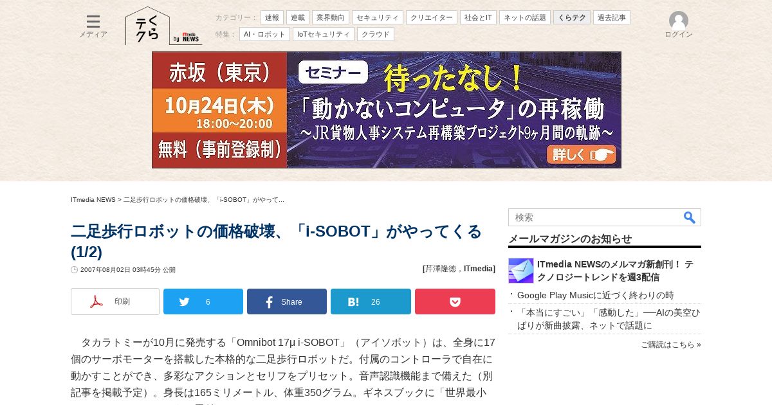Open the Google Play Music article link
This screenshot has height=405, width=772.
(x=596, y=295)
